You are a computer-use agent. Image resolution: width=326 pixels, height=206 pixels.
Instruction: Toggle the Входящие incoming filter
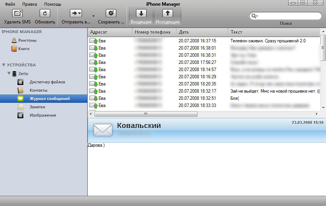pos(141,16)
